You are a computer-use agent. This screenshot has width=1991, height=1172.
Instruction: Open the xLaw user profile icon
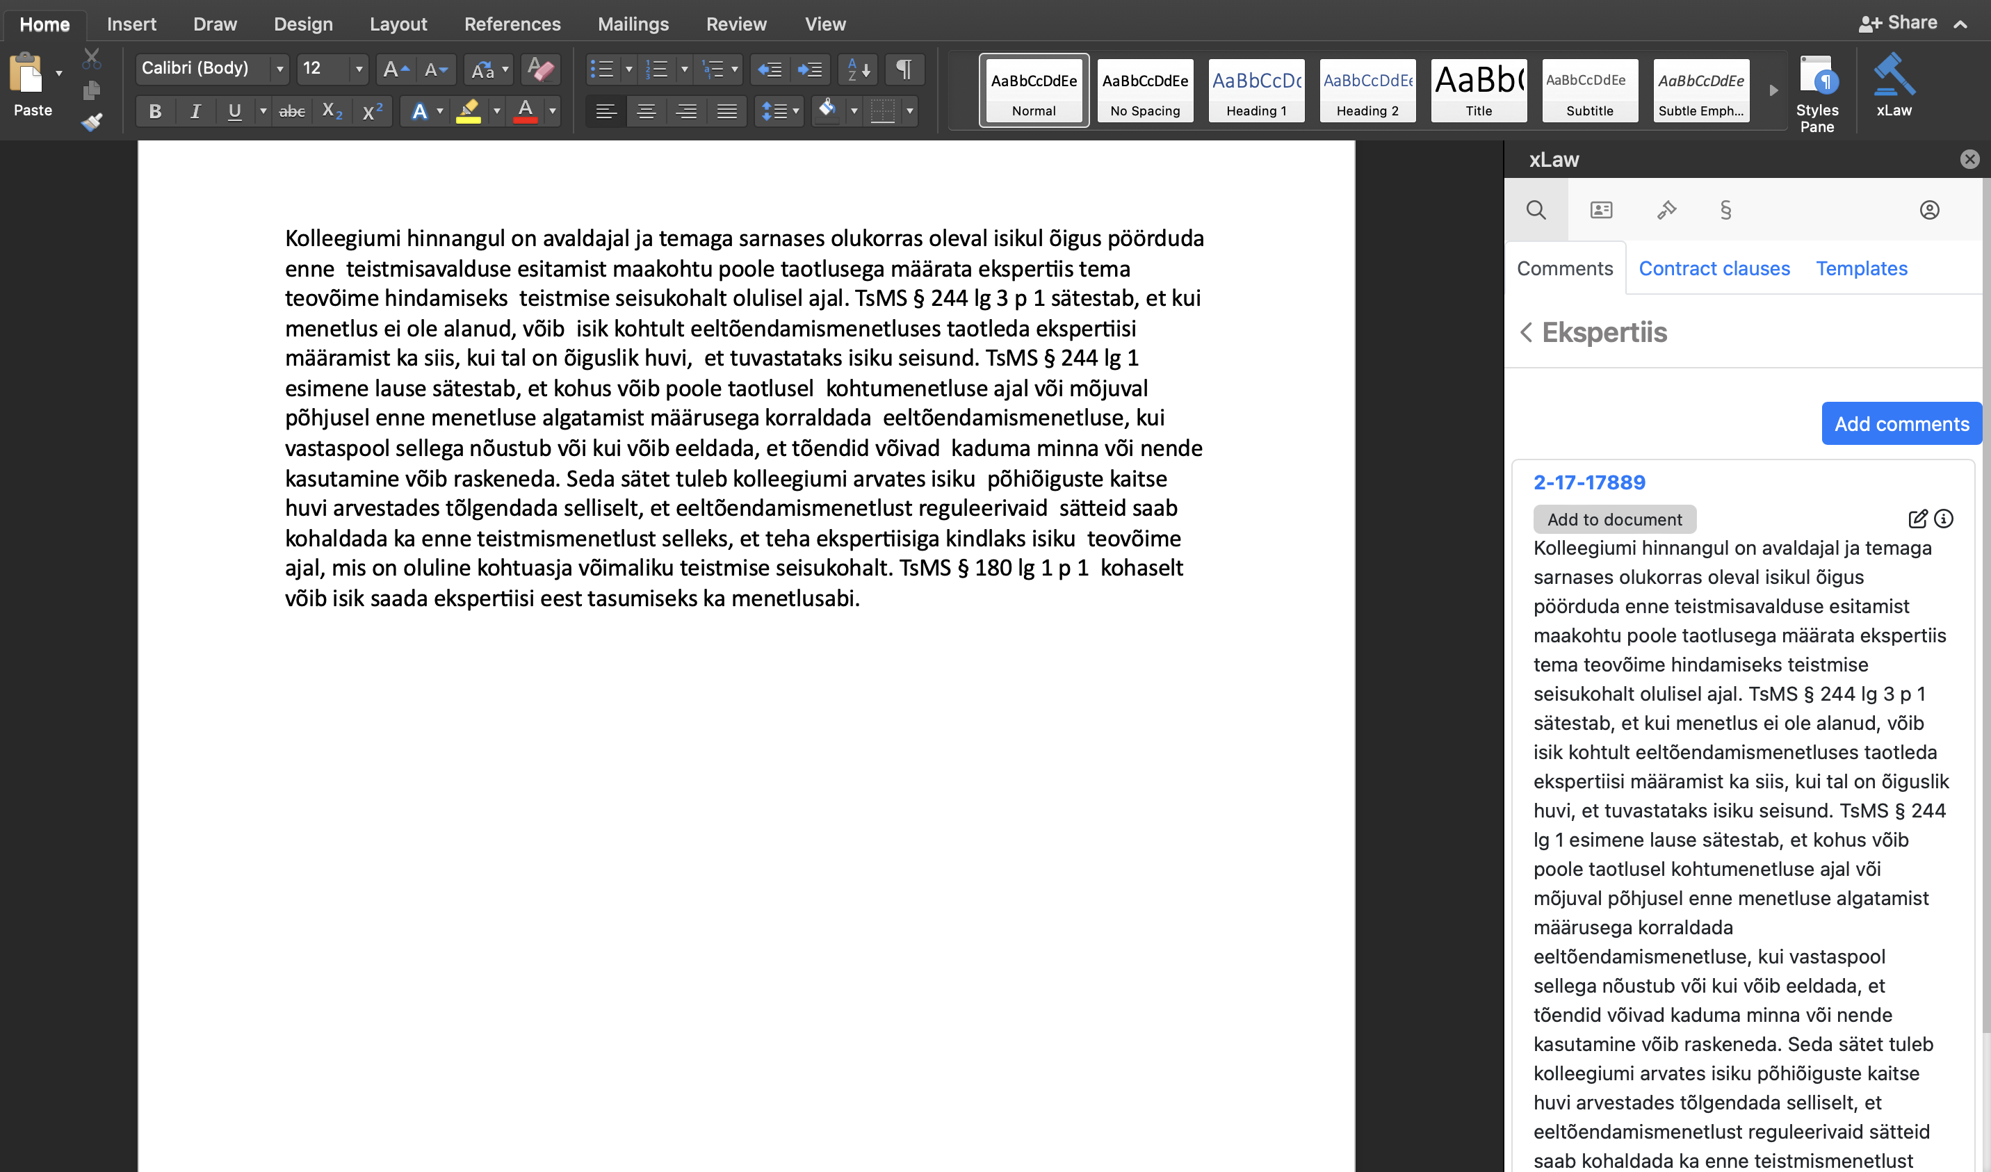coord(1929,210)
